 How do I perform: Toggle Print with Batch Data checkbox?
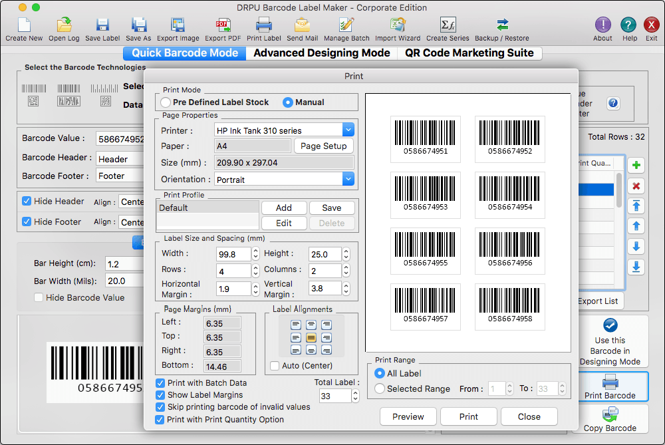160,383
